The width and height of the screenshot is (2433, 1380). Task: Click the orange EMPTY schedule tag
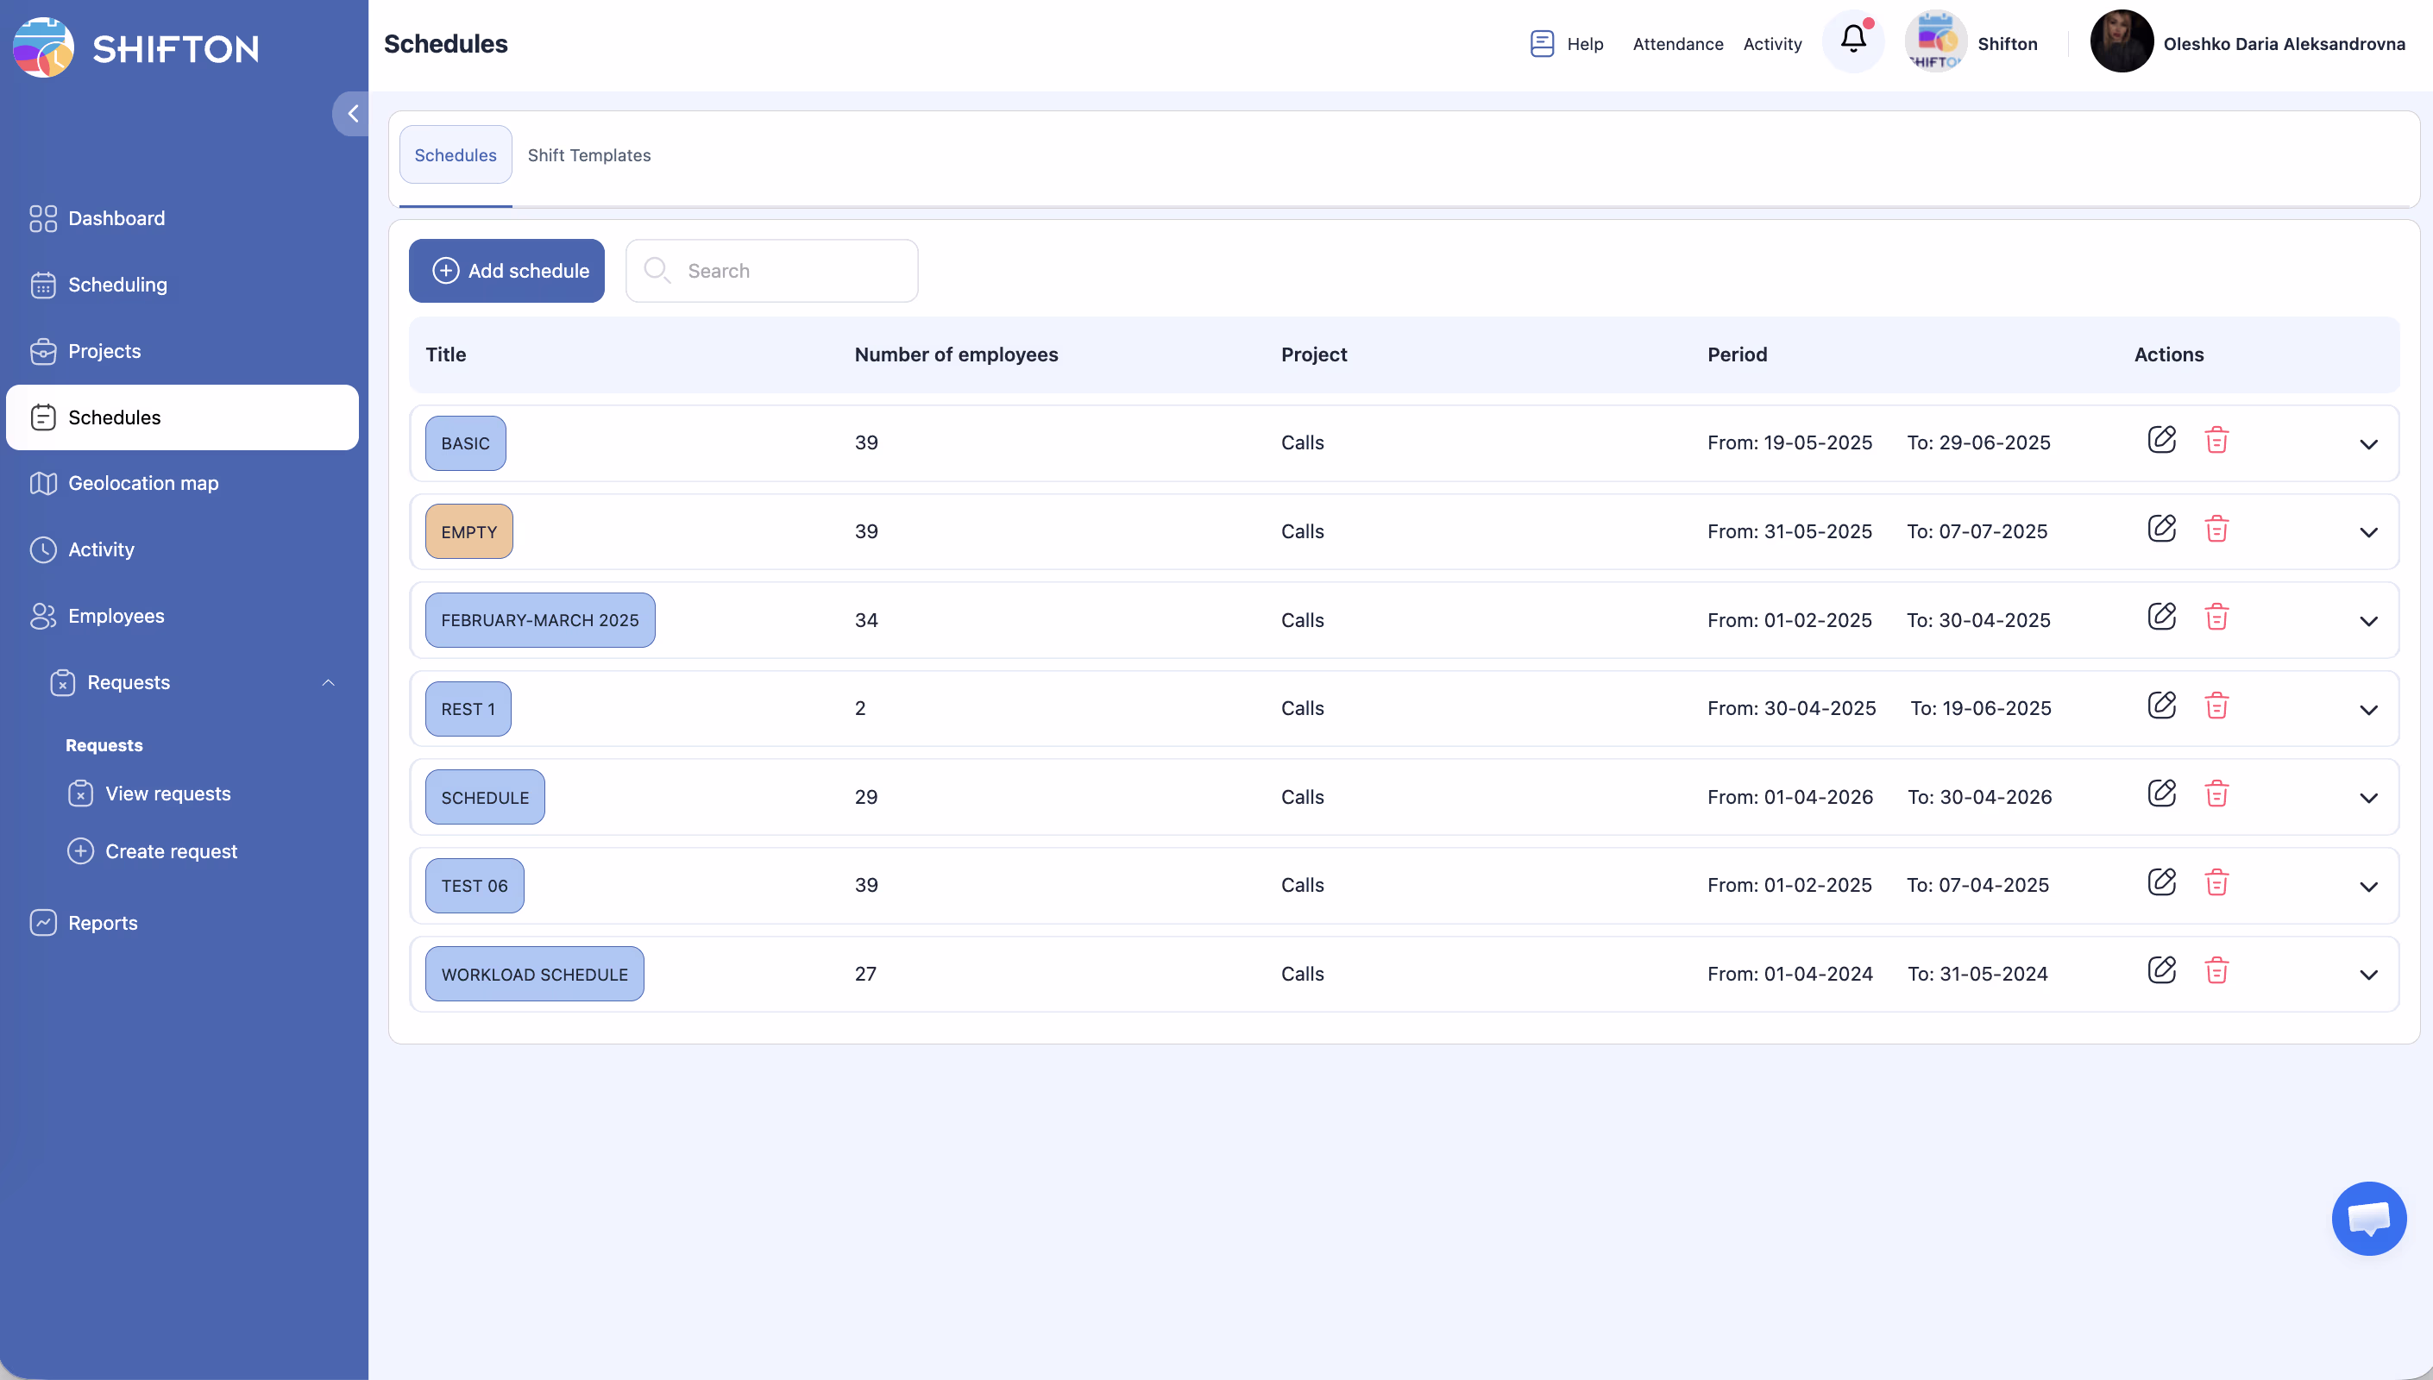pyautogui.click(x=468, y=531)
